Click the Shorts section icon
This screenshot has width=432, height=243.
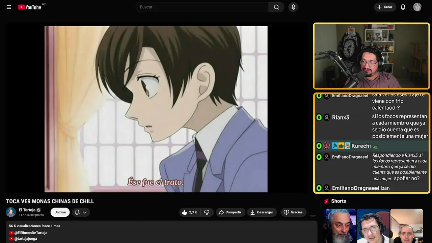tap(326, 201)
